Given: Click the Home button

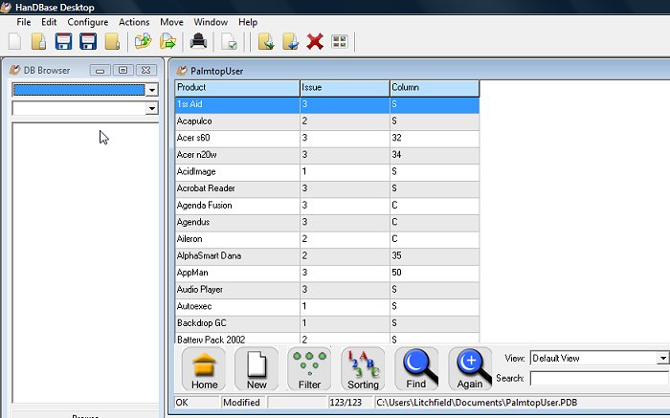Looking at the screenshot, I should 204,369.
